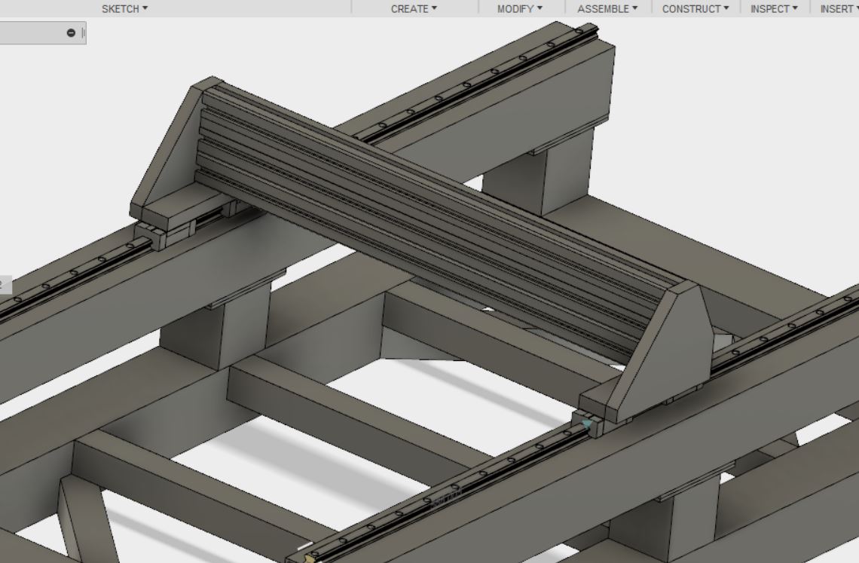Select the right triangular gantry end plate
Image resolution: width=859 pixels, height=563 pixels.
(x=663, y=347)
